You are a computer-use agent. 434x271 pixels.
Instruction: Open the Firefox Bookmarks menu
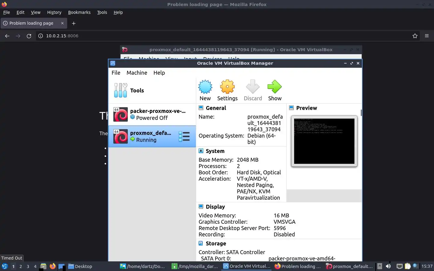pyautogui.click(x=79, y=12)
